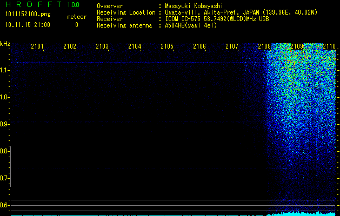Image resolution: width=340 pixels, height=216 pixels.
Task: Click the 0.6 frequency axis label
Action: [4, 205]
